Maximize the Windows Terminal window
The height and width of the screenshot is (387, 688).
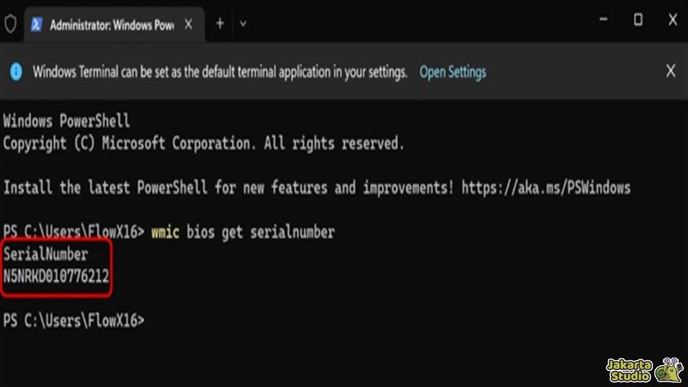[638, 20]
